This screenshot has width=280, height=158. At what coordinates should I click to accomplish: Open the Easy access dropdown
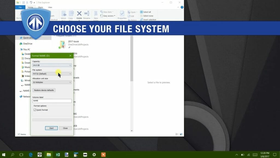point(108,16)
